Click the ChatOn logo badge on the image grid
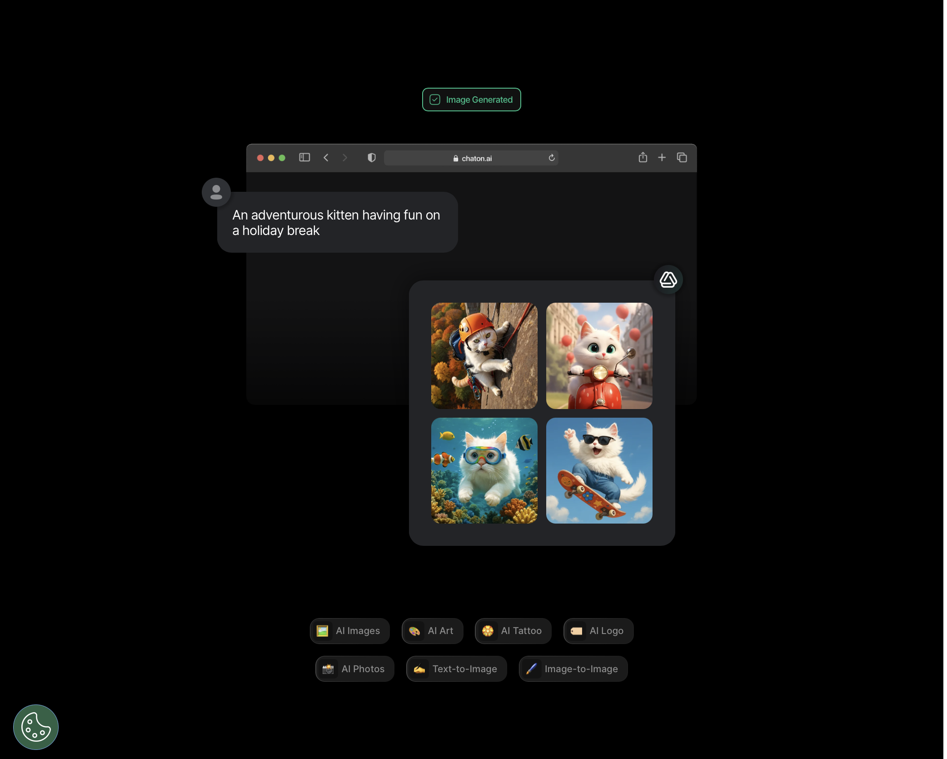This screenshot has height=759, width=947. pos(668,280)
